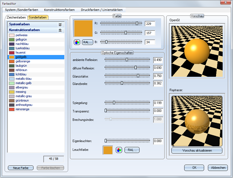Click RAL button in Farbe section
The image size is (233, 178).
[87, 42]
